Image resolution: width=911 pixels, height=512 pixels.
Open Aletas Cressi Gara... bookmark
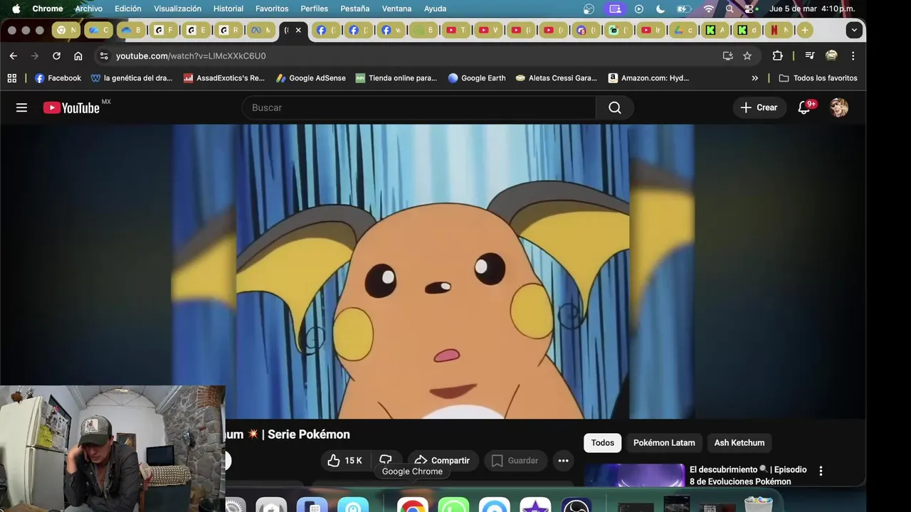pos(556,78)
